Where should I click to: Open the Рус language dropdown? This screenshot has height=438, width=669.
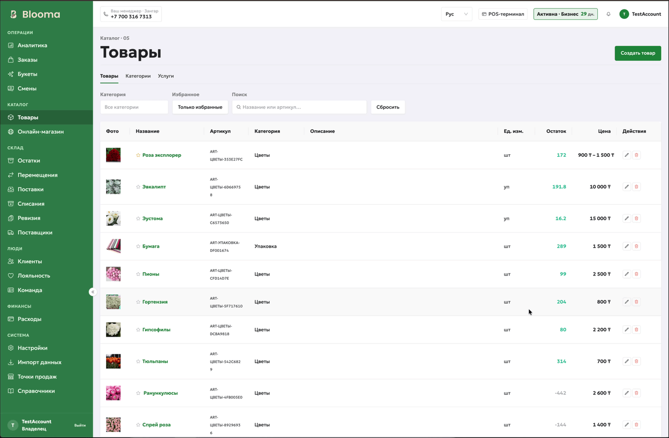tap(456, 14)
